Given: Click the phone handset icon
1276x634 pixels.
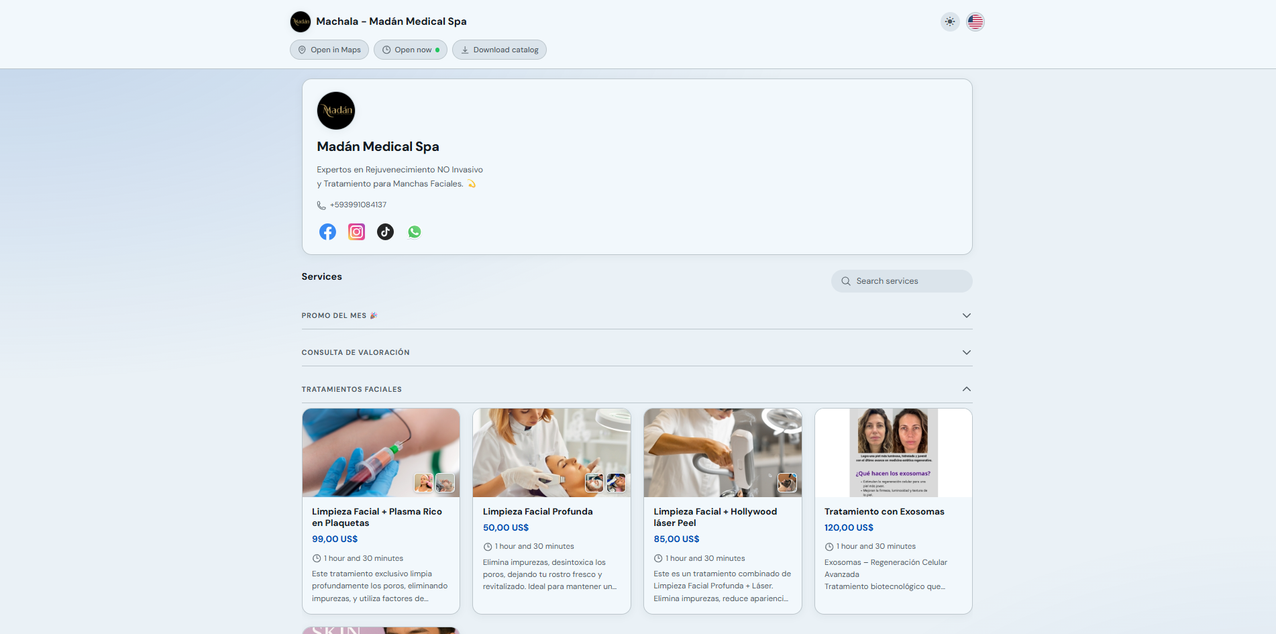Looking at the screenshot, I should click(x=321, y=205).
